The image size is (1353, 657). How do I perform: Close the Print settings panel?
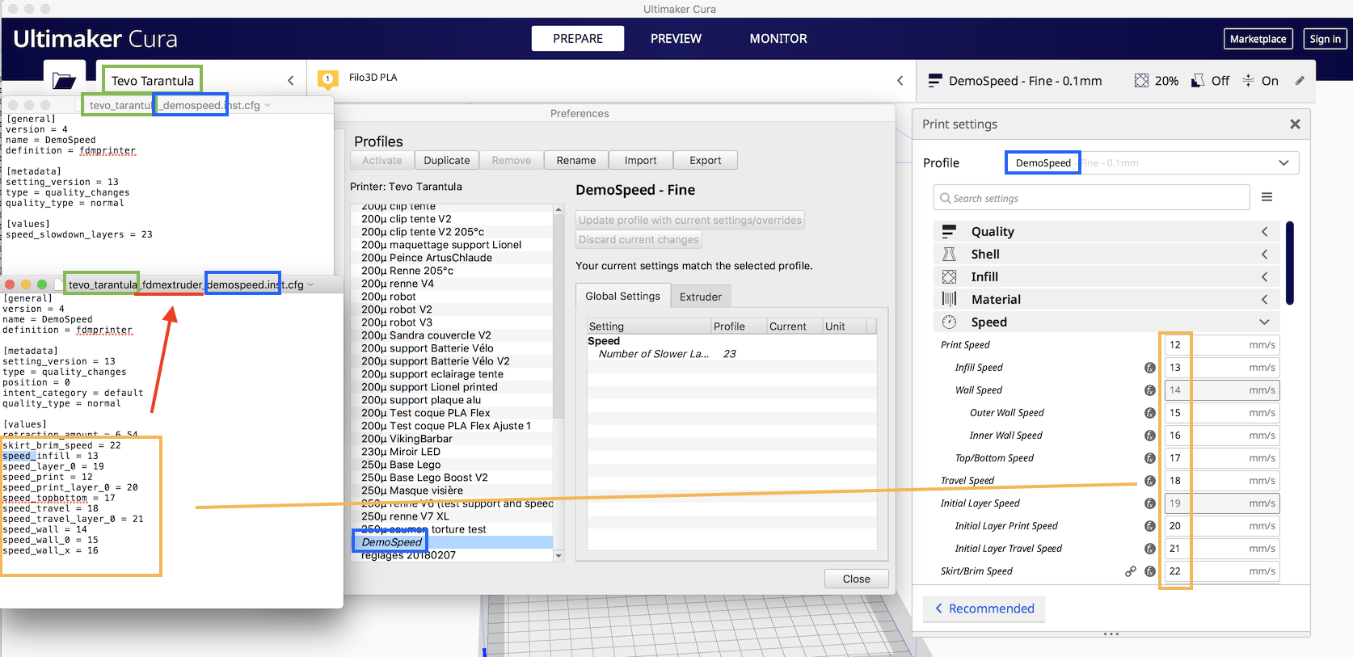click(1295, 124)
